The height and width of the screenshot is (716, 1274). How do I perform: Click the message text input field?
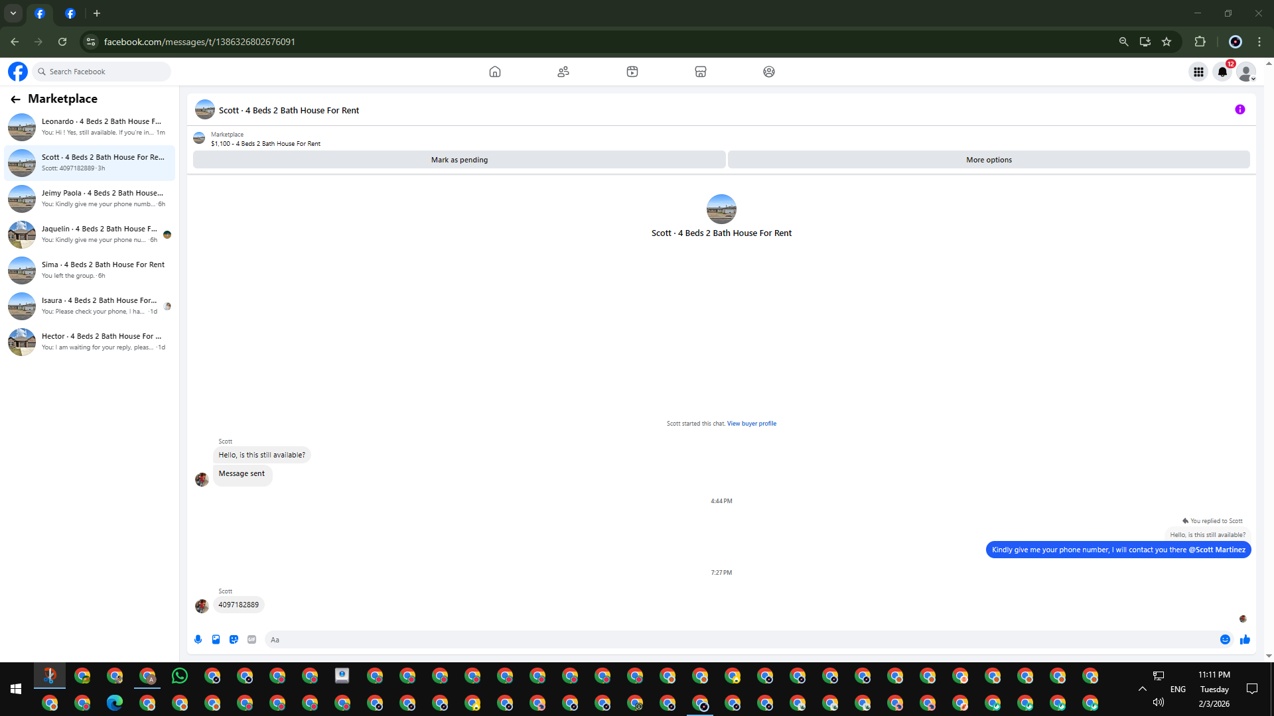tap(737, 639)
